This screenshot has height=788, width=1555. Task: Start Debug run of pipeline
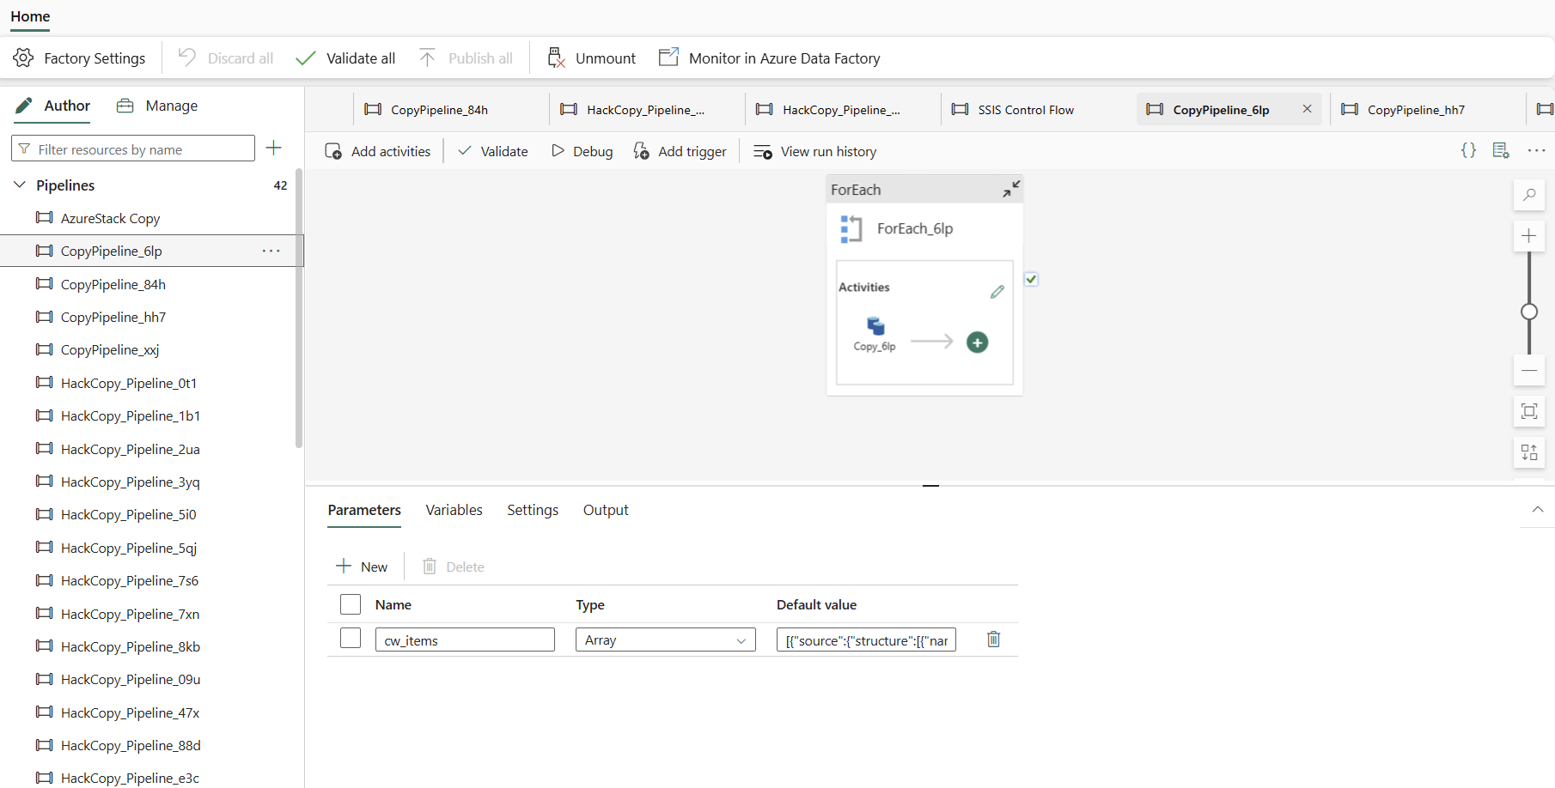point(582,151)
